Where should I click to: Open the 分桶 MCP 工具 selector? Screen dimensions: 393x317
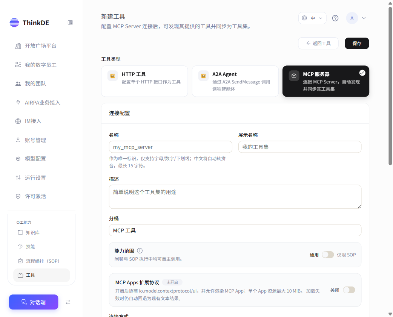tap(235, 230)
